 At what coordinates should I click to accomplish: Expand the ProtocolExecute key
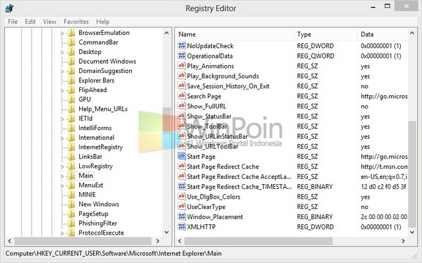63,233
